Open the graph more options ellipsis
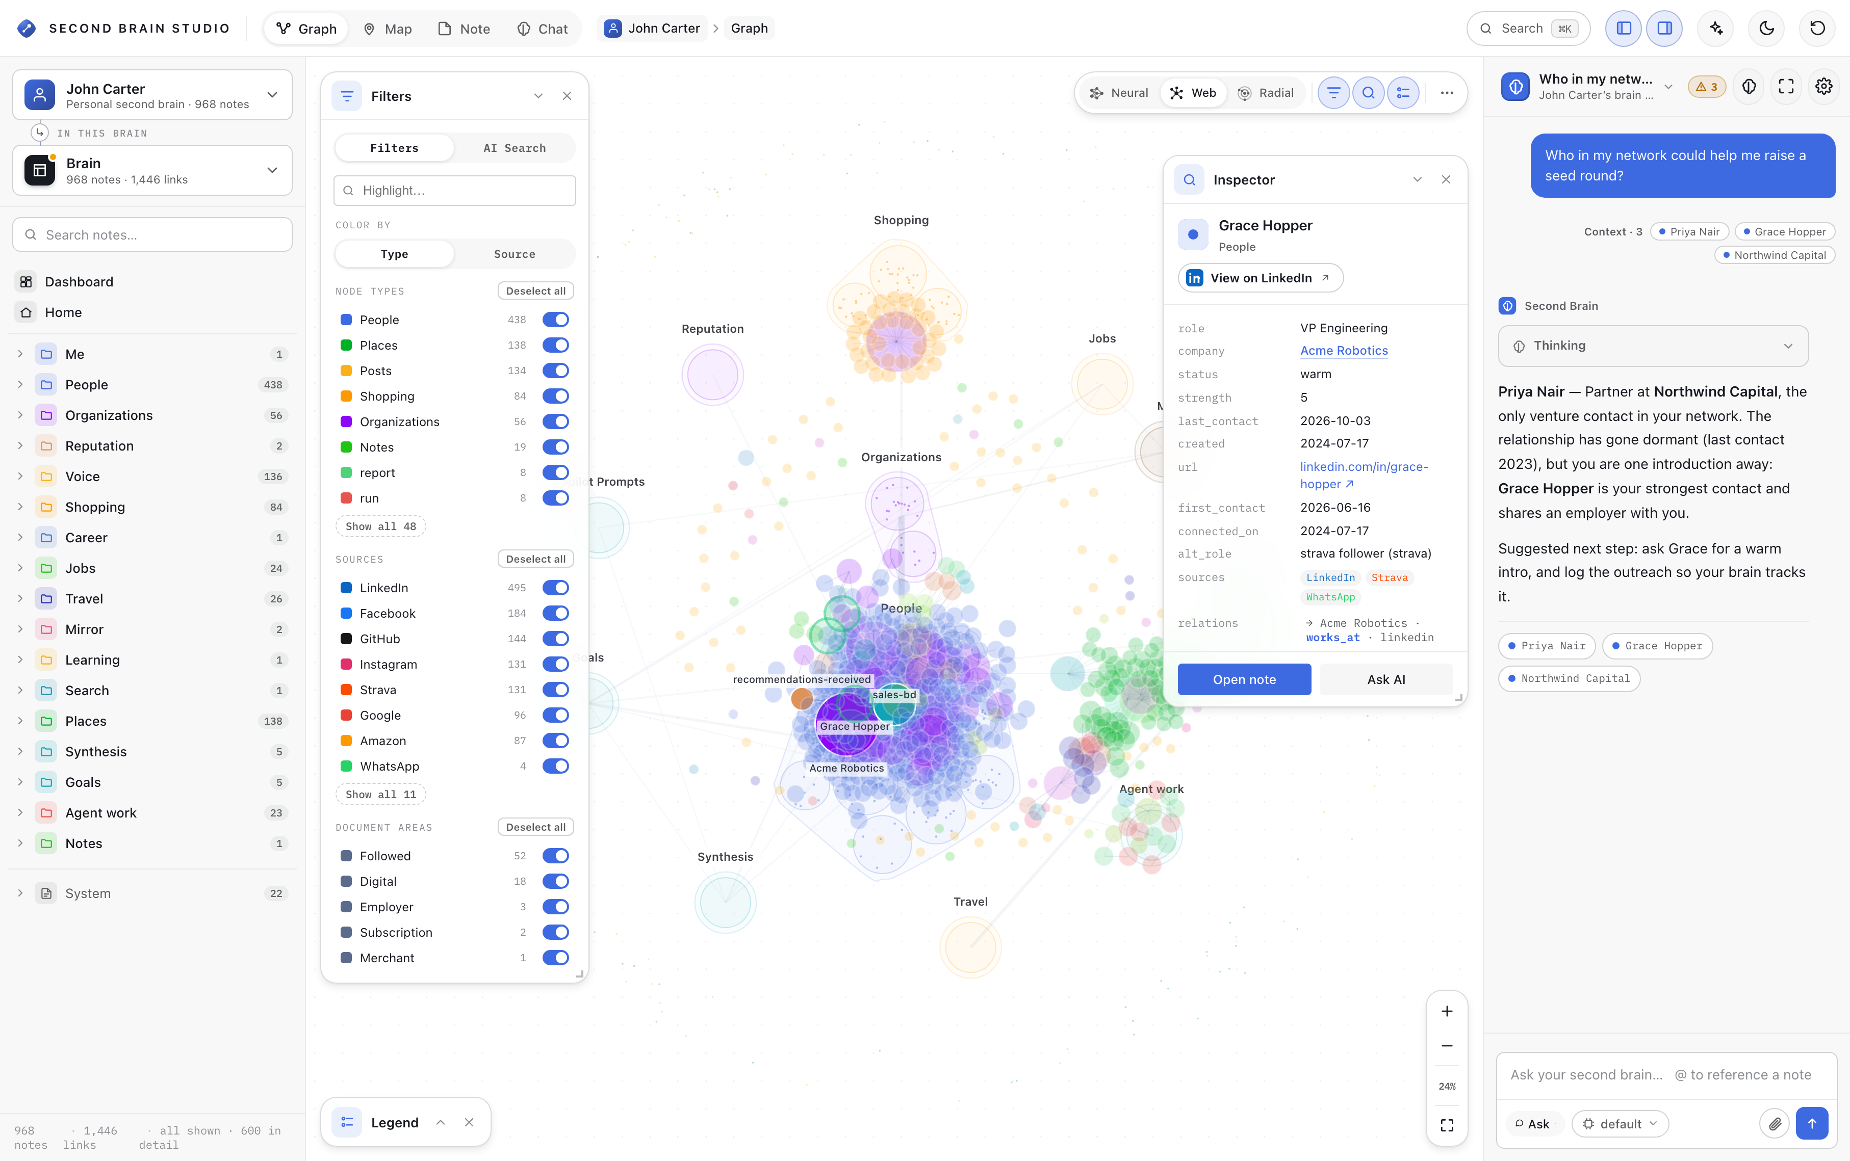 pyautogui.click(x=1447, y=93)
